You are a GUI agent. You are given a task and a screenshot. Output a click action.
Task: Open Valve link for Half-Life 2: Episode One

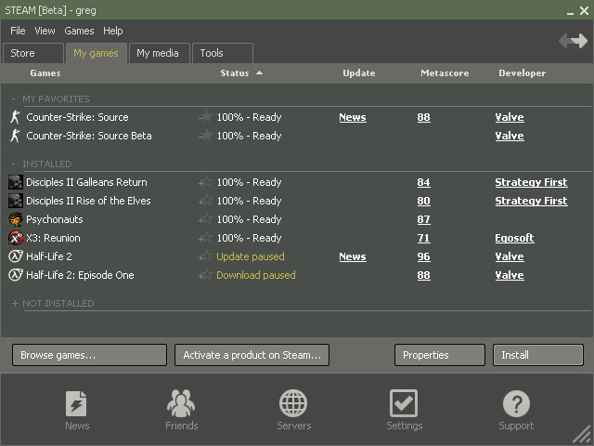(x=510, y=275)
